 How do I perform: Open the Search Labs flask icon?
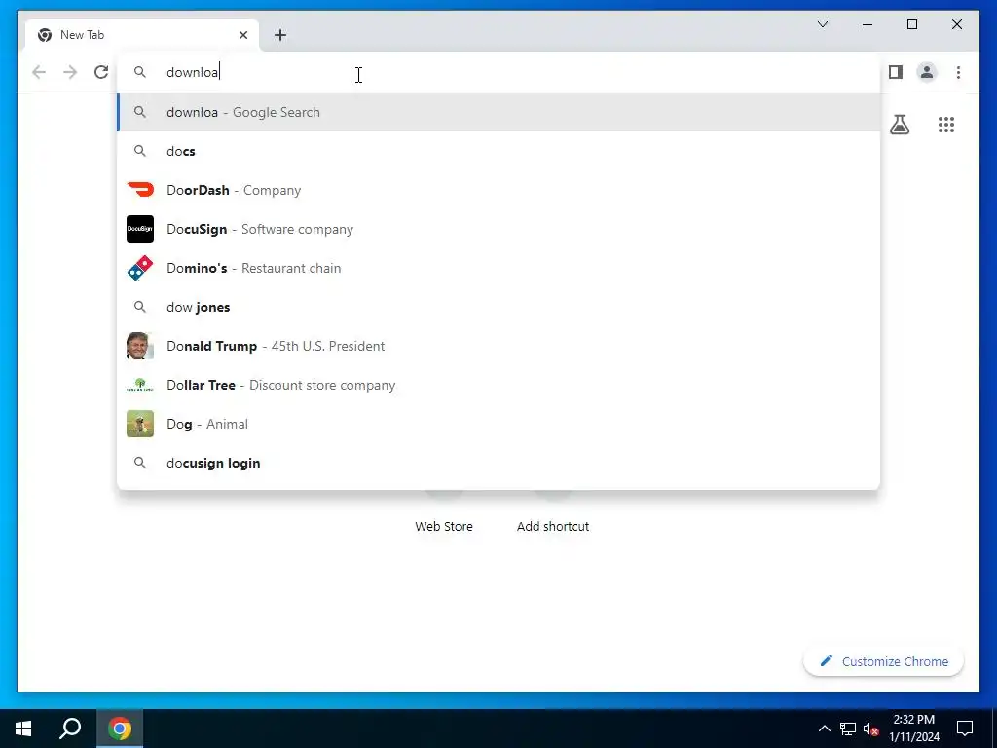click(x=899, y=125)
